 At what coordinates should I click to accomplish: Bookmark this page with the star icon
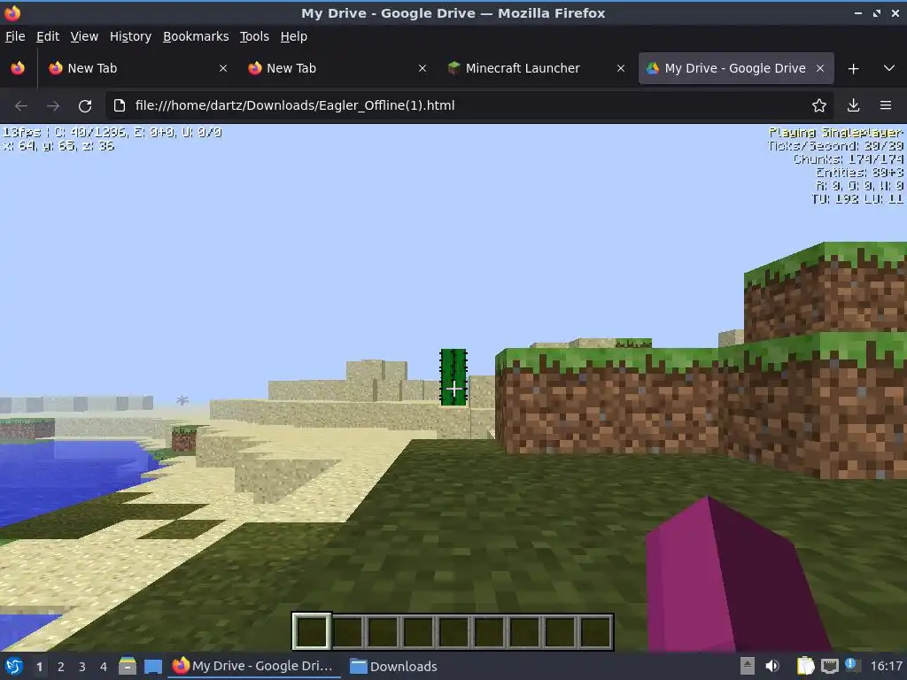click(819, 106)
